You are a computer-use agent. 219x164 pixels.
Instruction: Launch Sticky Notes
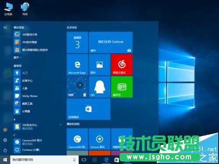(x=25, y=96)
